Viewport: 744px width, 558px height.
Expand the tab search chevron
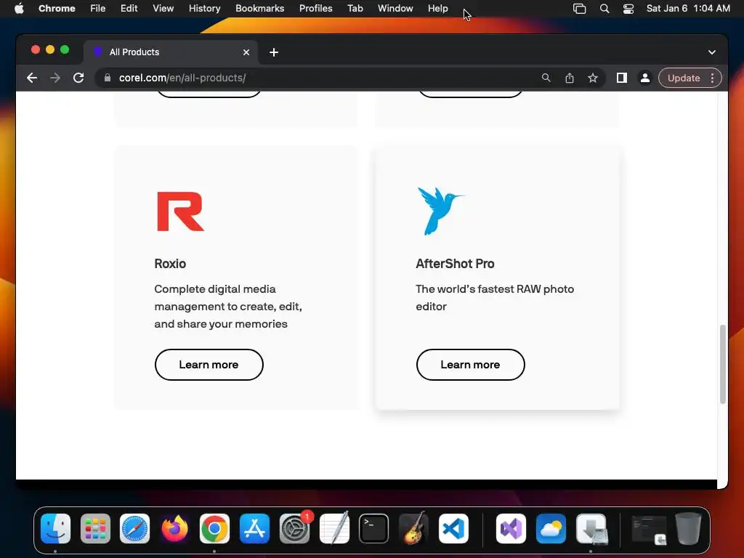712,52
